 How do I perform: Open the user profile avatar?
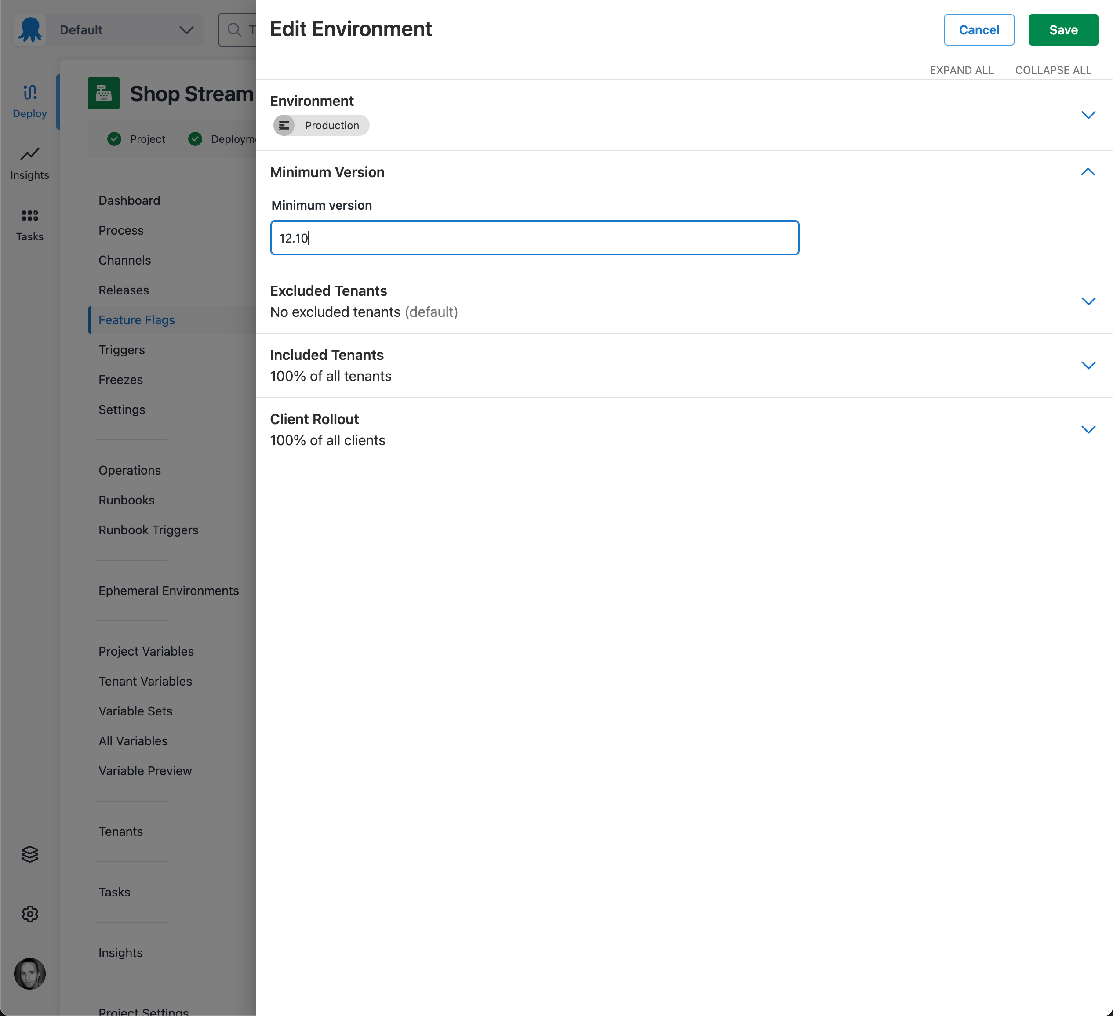tap(30, 973)
